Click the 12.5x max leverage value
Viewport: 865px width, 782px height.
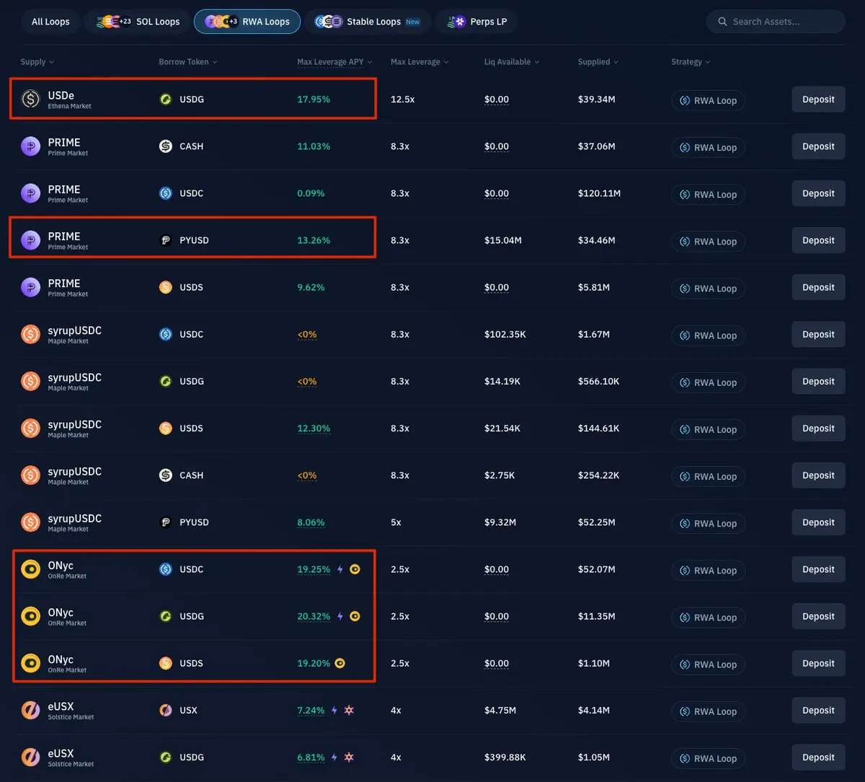[402, 100]
